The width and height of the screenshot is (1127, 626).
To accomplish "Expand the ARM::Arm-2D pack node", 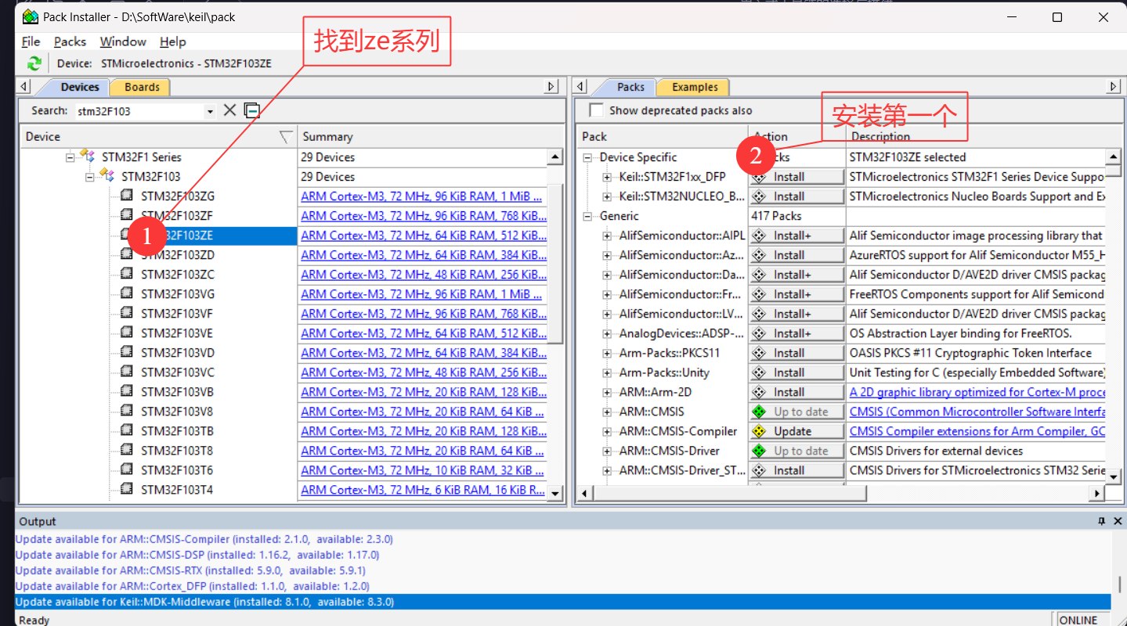I will 607,392.
